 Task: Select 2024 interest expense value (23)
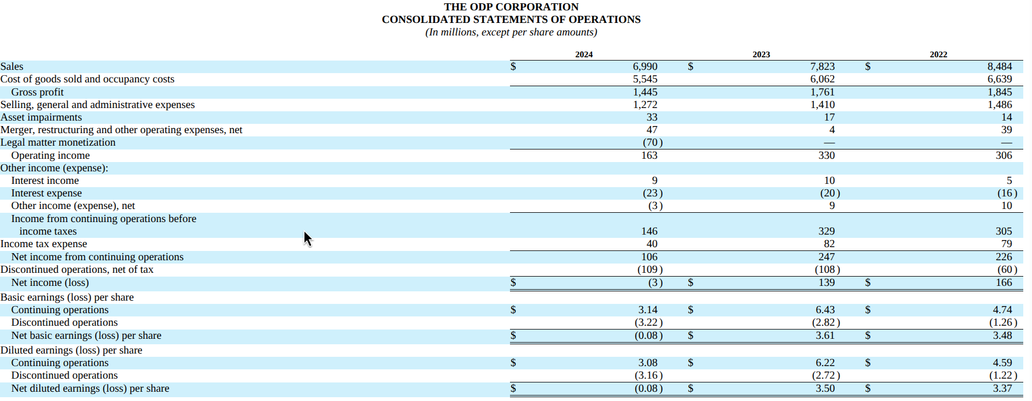(x=653, y=193)
